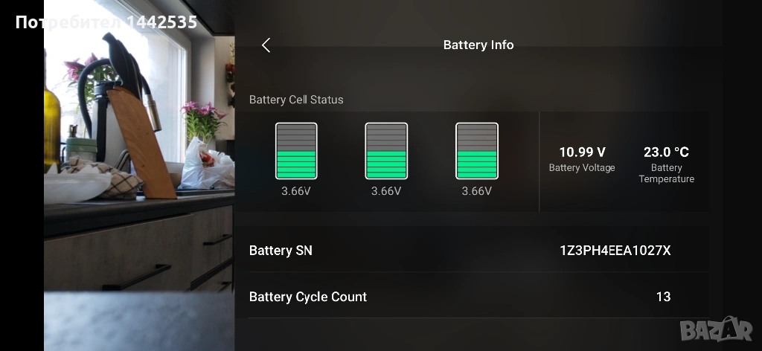Click the 23.0 °C battery temperature value
The width and height of the screenshot is (762, 351).
click(666, 152)
